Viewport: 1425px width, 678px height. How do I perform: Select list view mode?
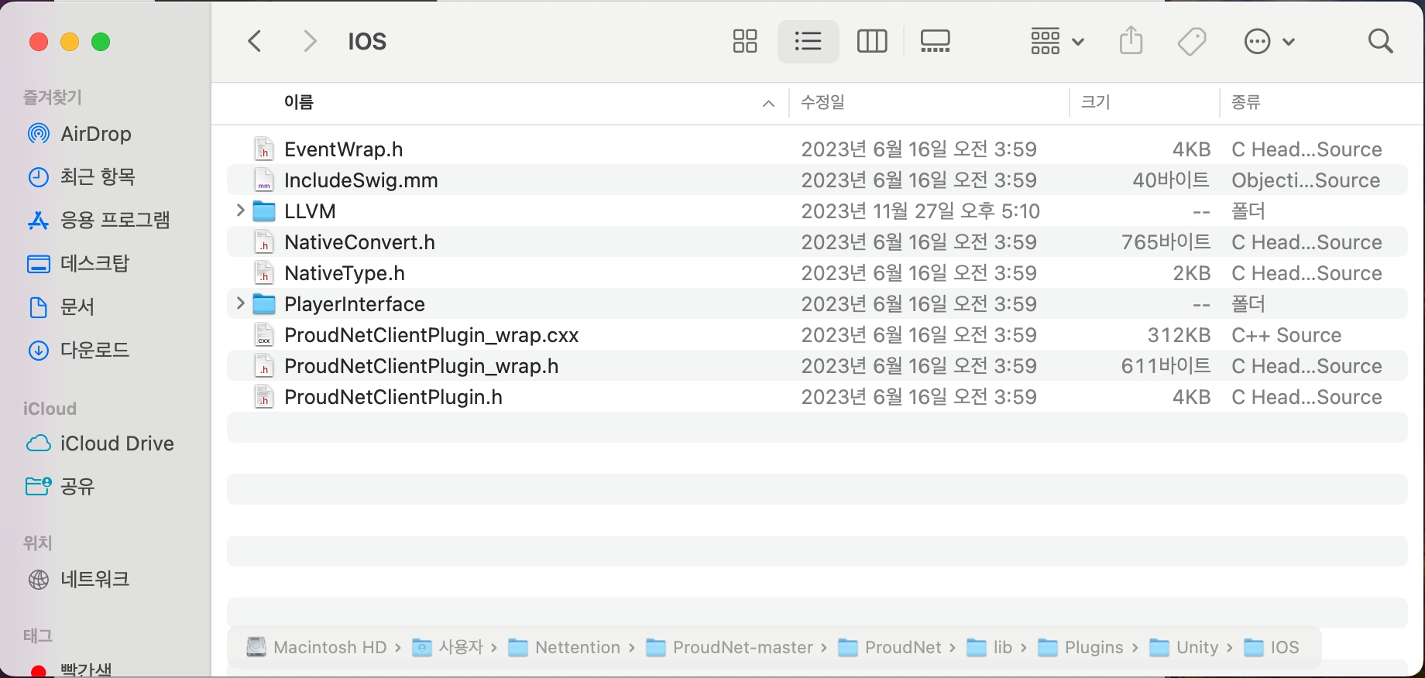click(x=808, y=41)
